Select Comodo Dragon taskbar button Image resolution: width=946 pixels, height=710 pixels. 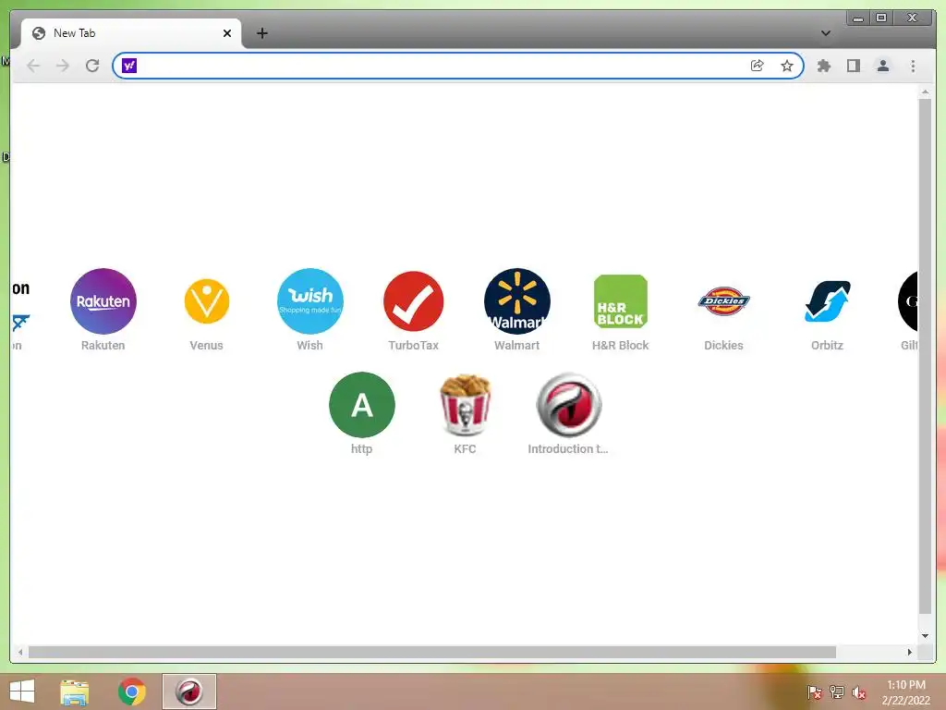(188, 692)
